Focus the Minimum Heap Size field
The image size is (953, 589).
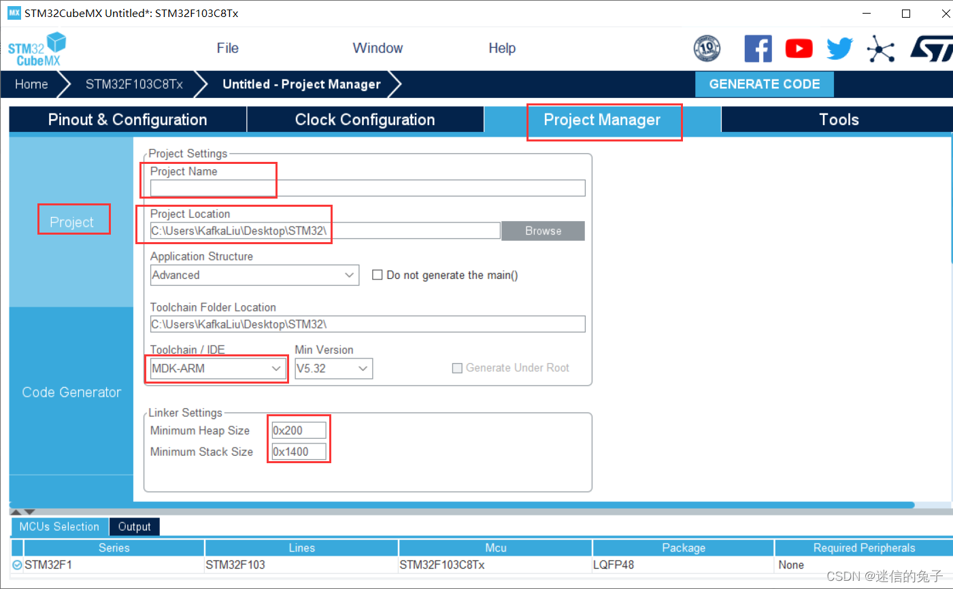tap(299, 431)
